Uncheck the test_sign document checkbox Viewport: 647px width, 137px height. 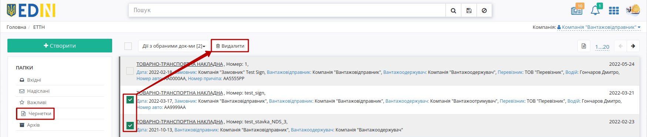(130, 100)
